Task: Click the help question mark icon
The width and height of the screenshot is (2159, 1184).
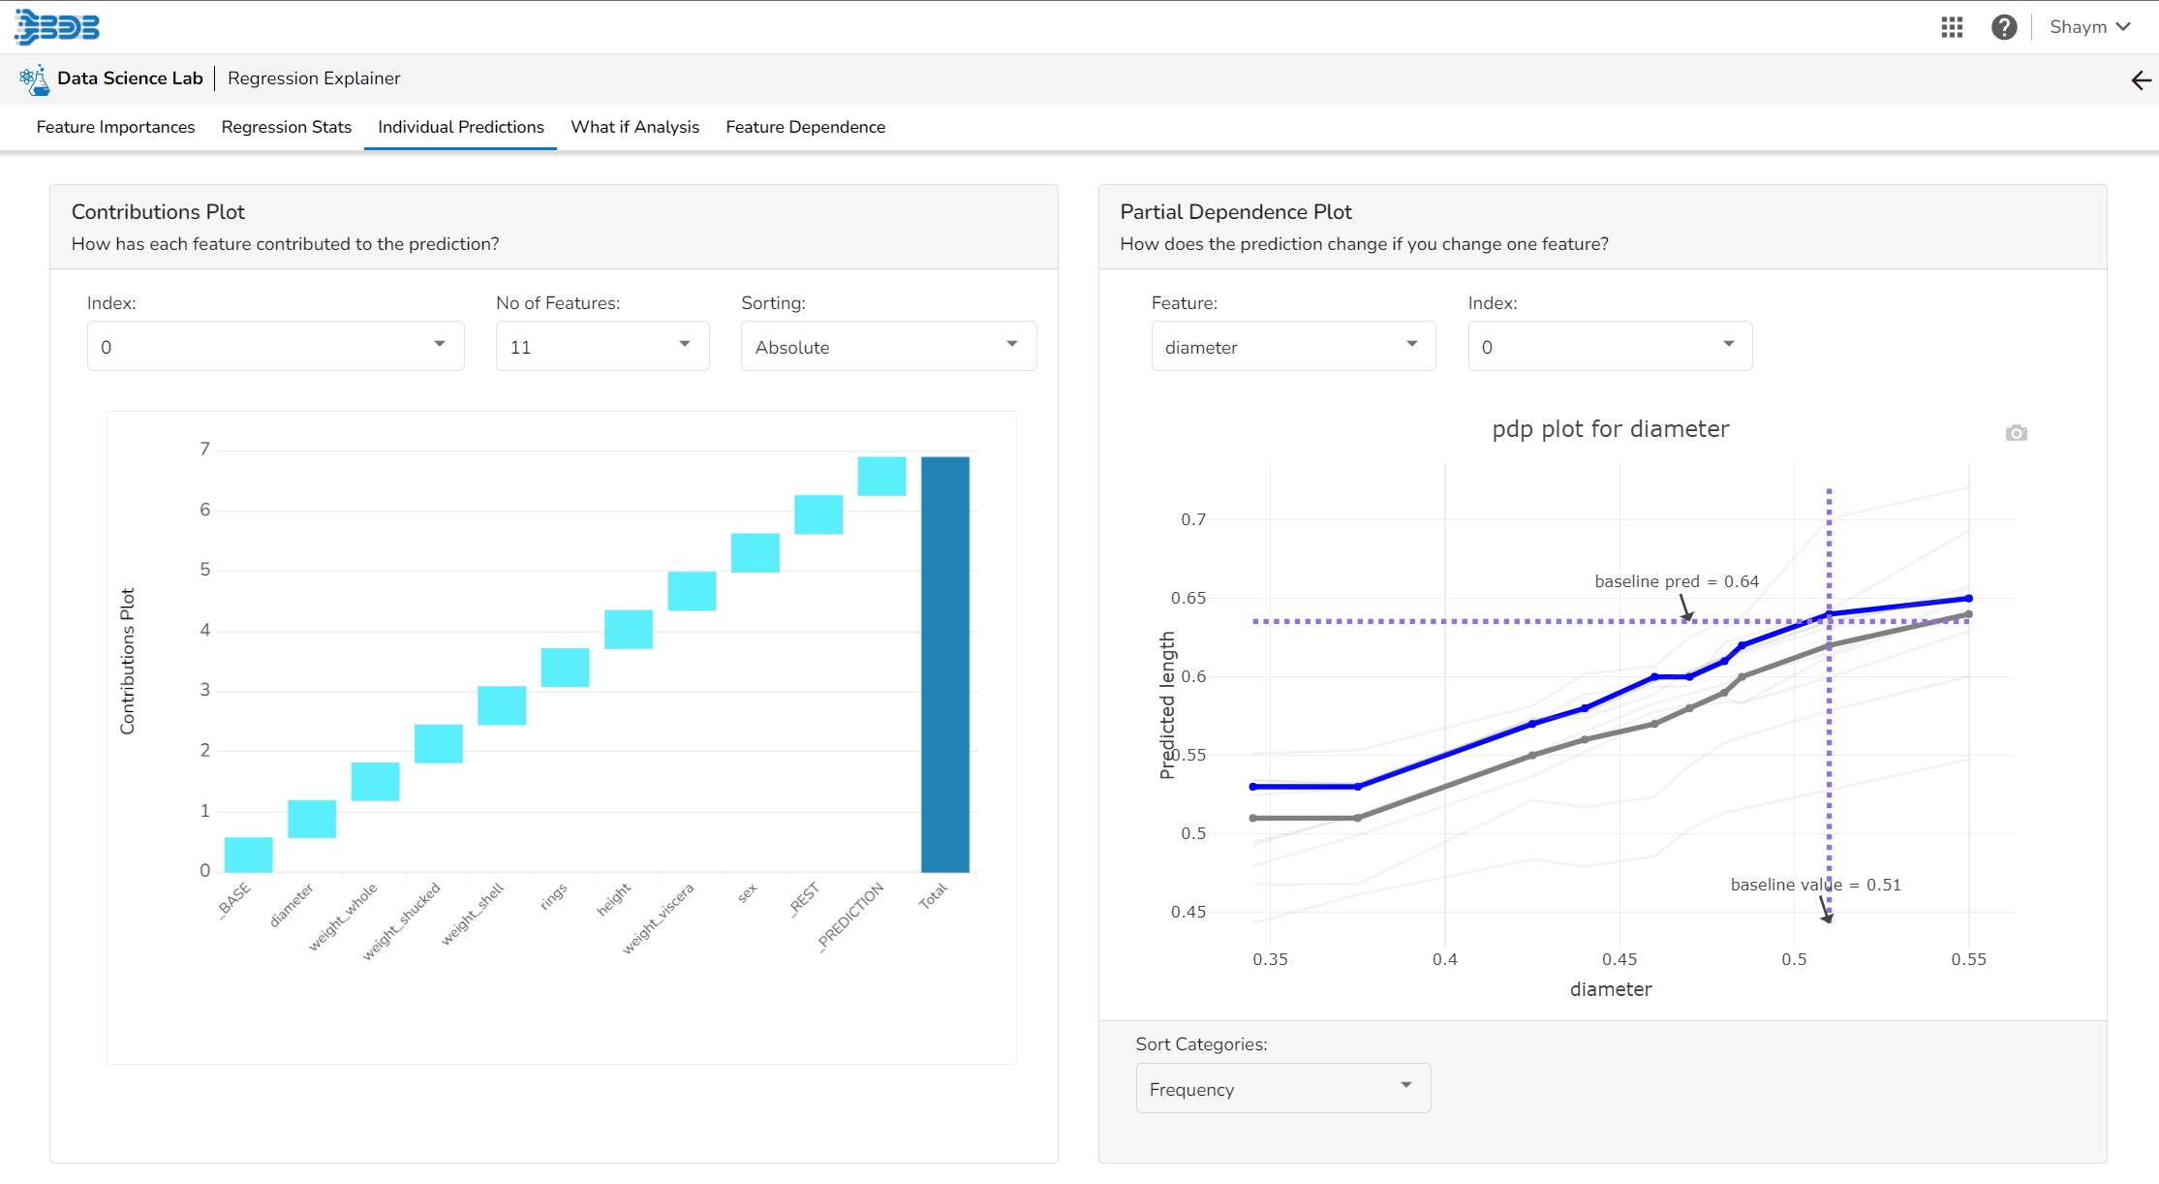Action: 2004,27
